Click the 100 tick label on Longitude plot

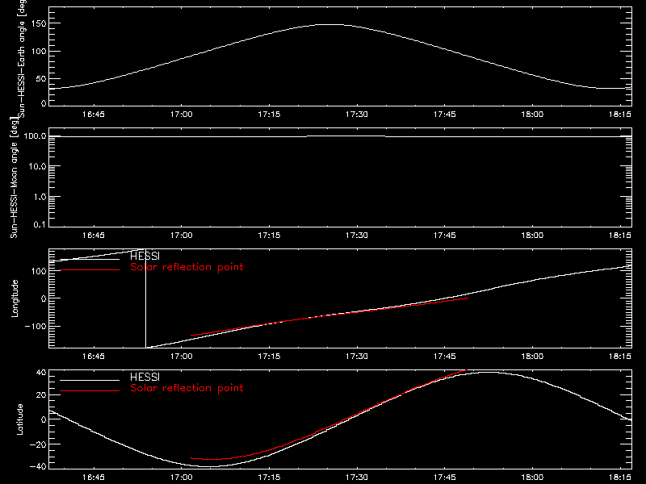pos(39,271)
